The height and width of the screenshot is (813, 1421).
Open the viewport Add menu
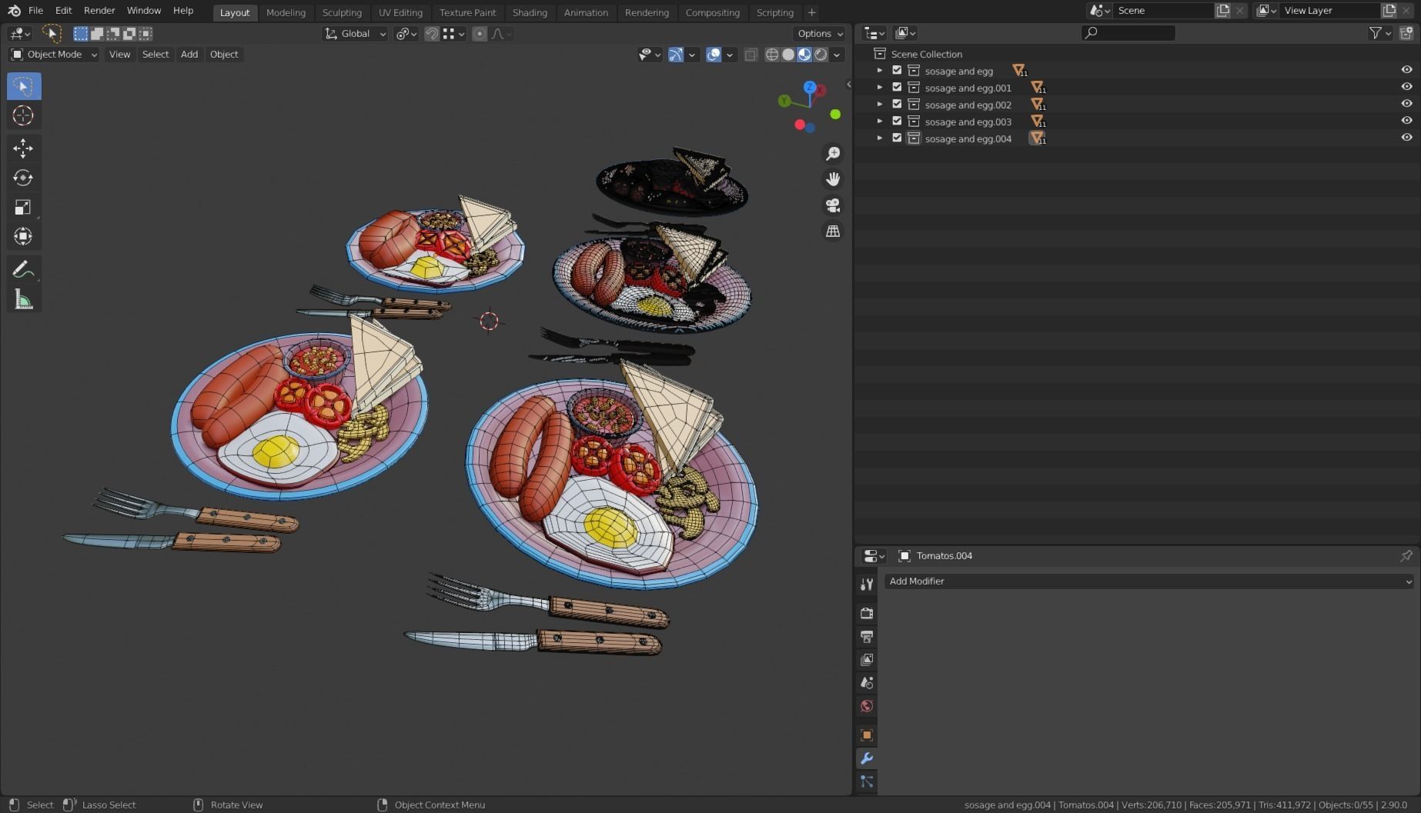(x=189, y=55)
